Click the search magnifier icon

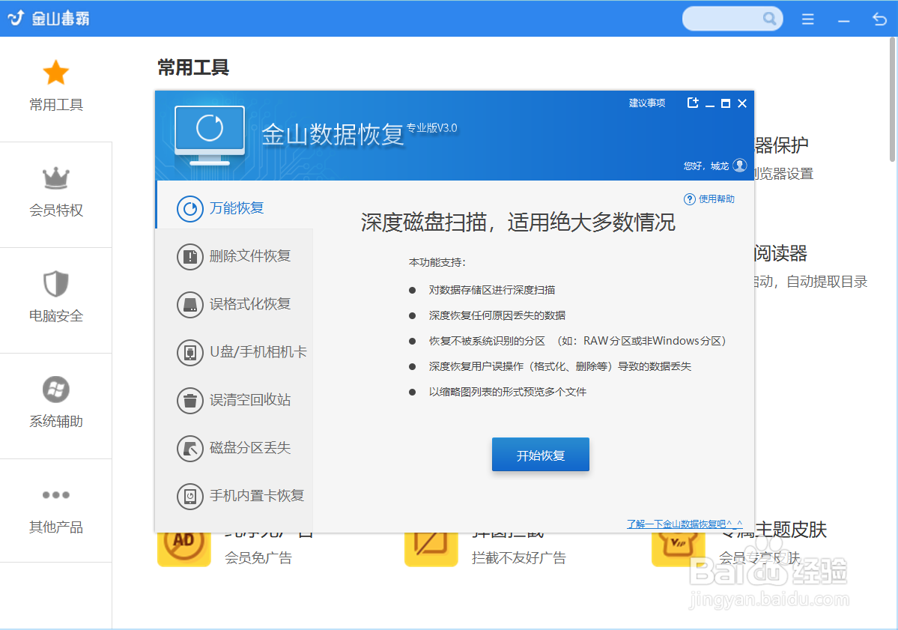pyautogui.click(x=771, y=18)
